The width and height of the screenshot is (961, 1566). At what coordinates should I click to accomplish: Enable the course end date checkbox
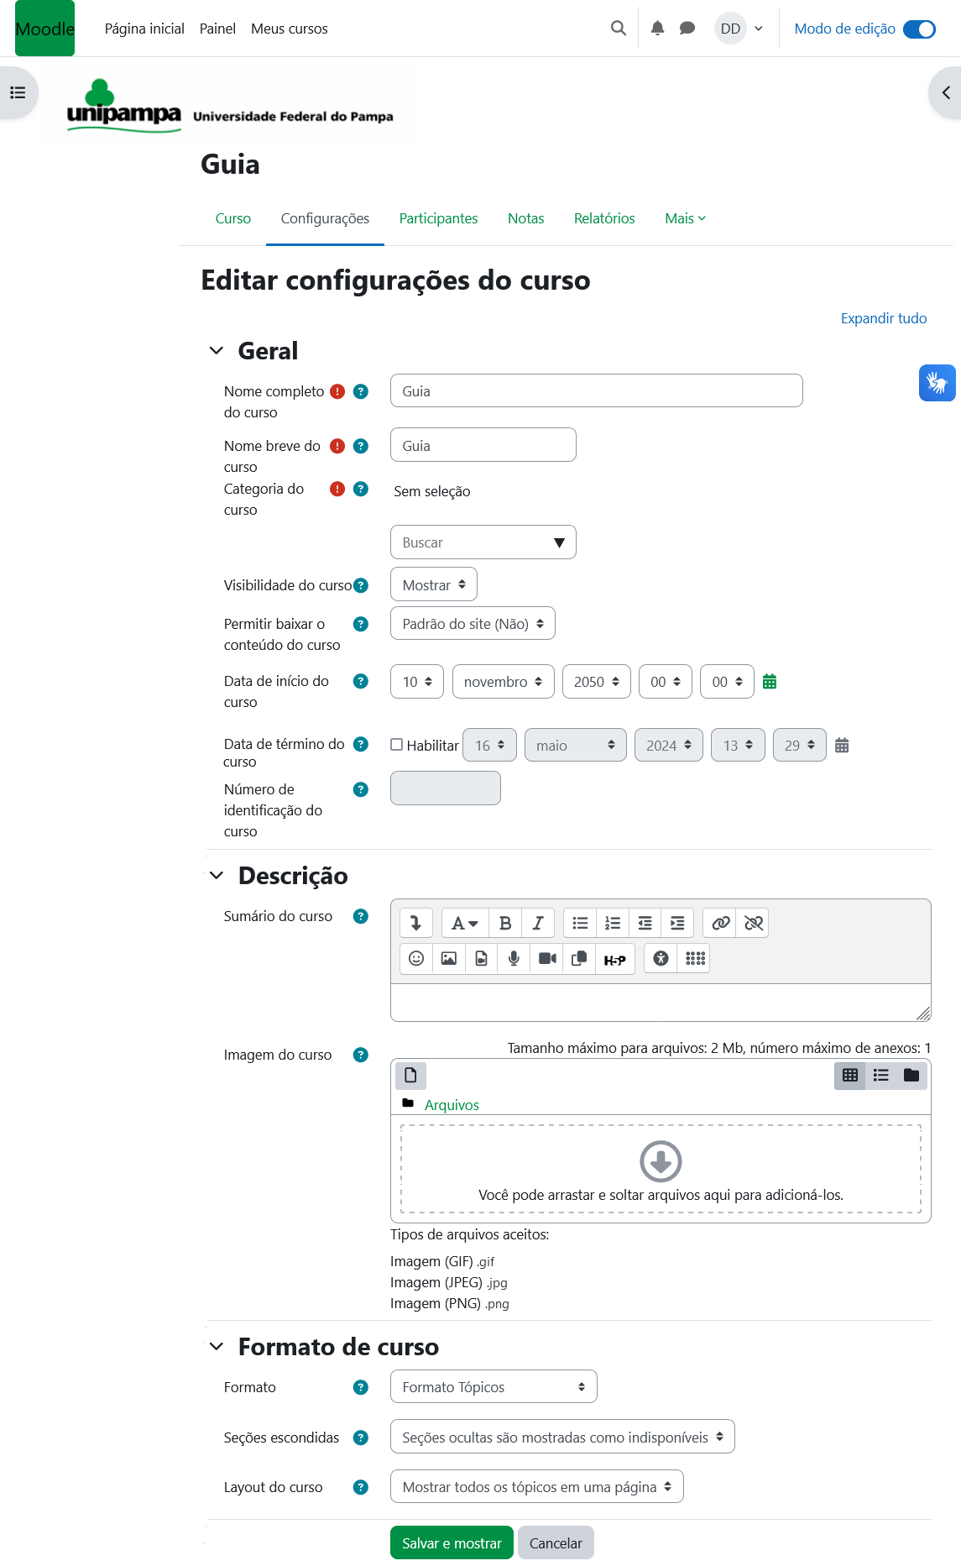click(x=397, y=745)
